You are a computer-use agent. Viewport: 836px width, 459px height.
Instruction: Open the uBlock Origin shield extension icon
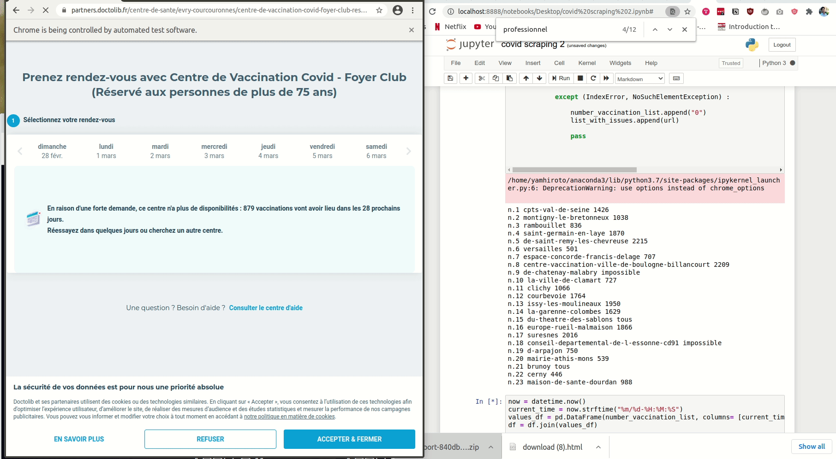(x=750, y=12)
